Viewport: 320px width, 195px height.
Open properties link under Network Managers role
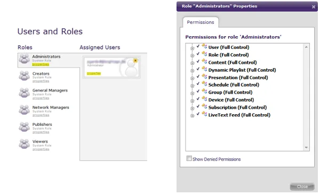point(41,115)
